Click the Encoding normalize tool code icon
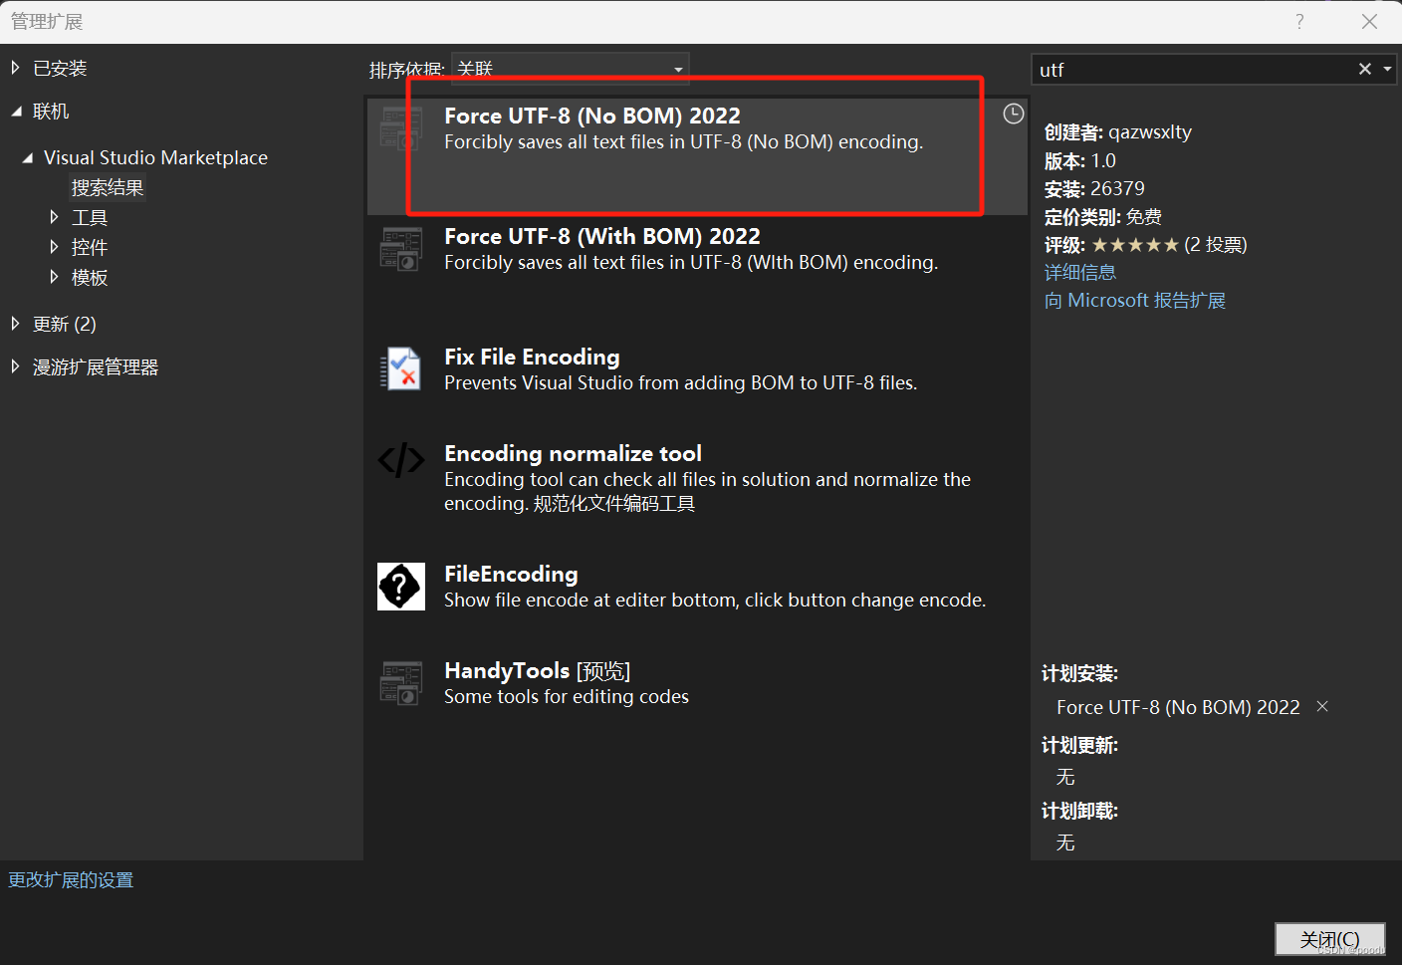 click(400, 460)
